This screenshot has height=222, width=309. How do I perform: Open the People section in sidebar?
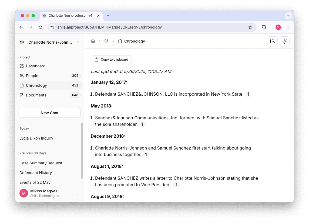tap(32, 76)
